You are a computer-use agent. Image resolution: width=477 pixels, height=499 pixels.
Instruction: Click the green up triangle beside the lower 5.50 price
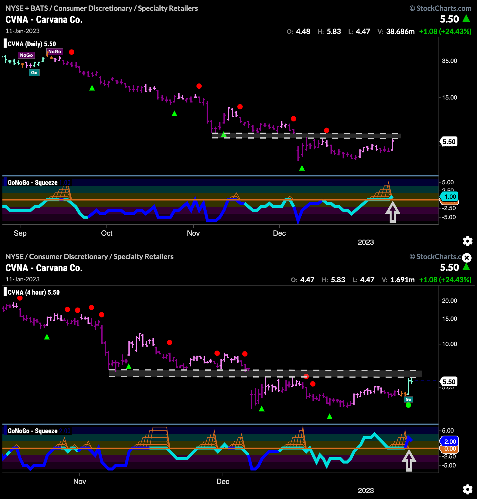point(466,267)
